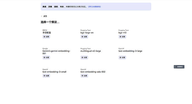This screenshot has height=104, width=192.
Task: Click the 选择一个预设 heading
Action: 50,22
